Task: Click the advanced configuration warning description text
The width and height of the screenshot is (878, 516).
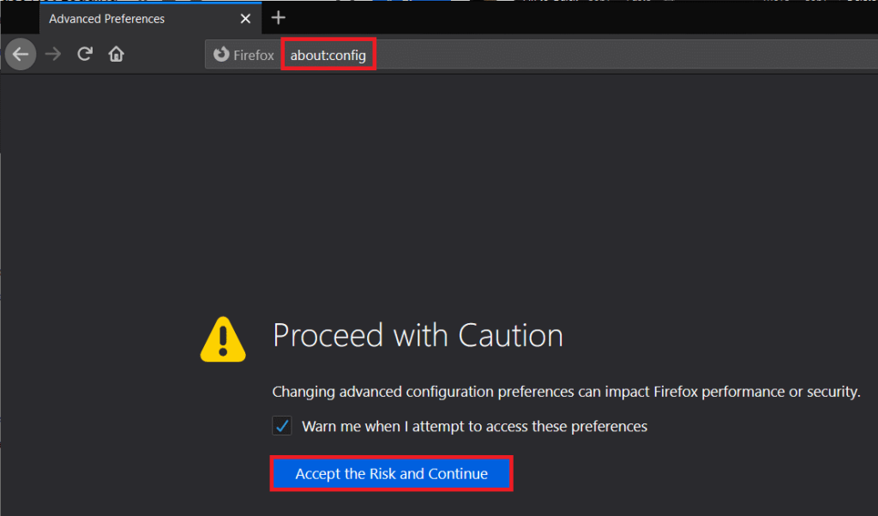Action: (x=566, y=392)
